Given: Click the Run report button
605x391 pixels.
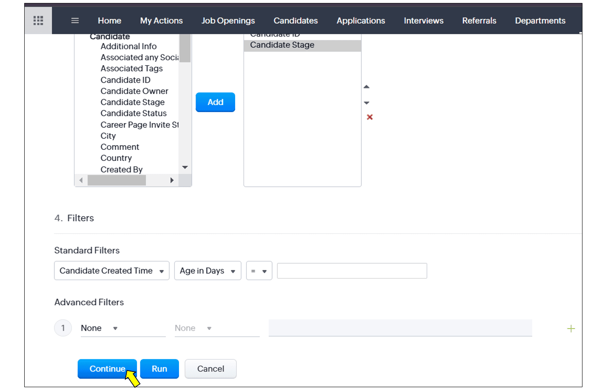Looking at the screenshot, I should (x=159, y=369).
